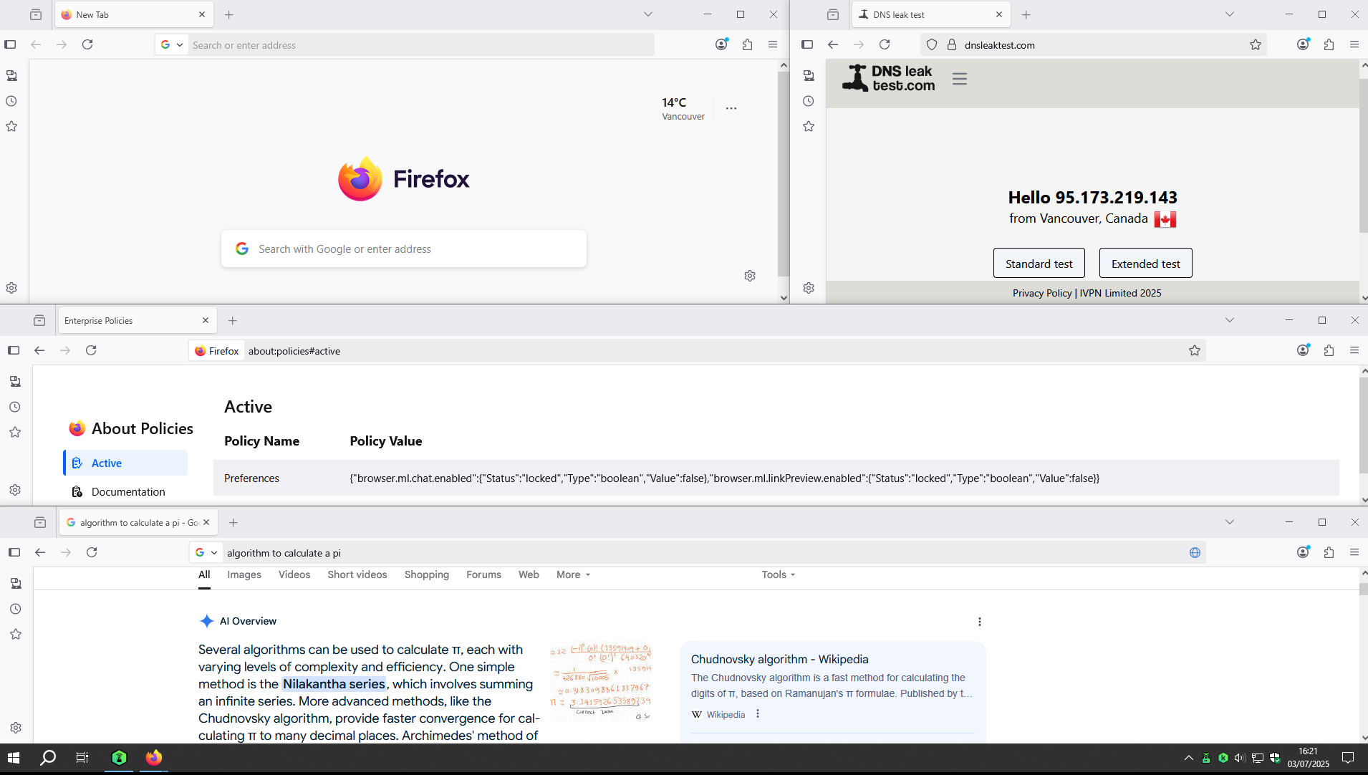
Task: Open Windows Start menu
Action: tap(14, 758)
